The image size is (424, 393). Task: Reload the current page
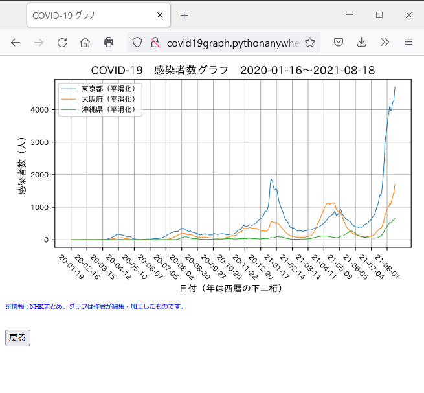(62, 43)
